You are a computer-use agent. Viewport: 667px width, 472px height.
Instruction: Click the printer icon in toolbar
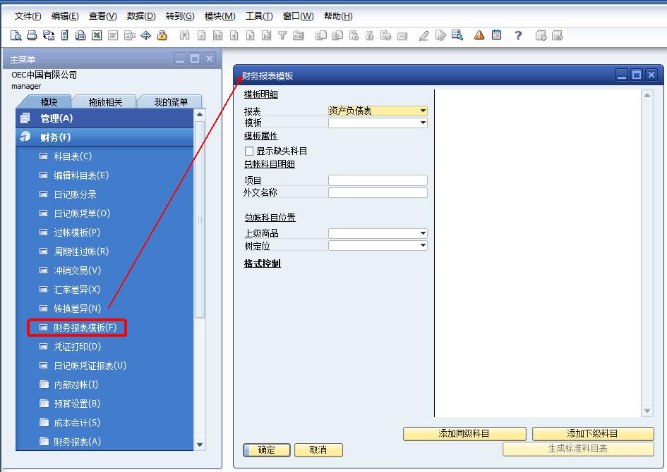[32, 35]
